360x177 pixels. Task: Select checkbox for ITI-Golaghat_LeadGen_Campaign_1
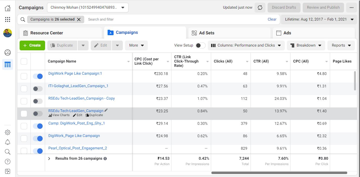point(24,89)
